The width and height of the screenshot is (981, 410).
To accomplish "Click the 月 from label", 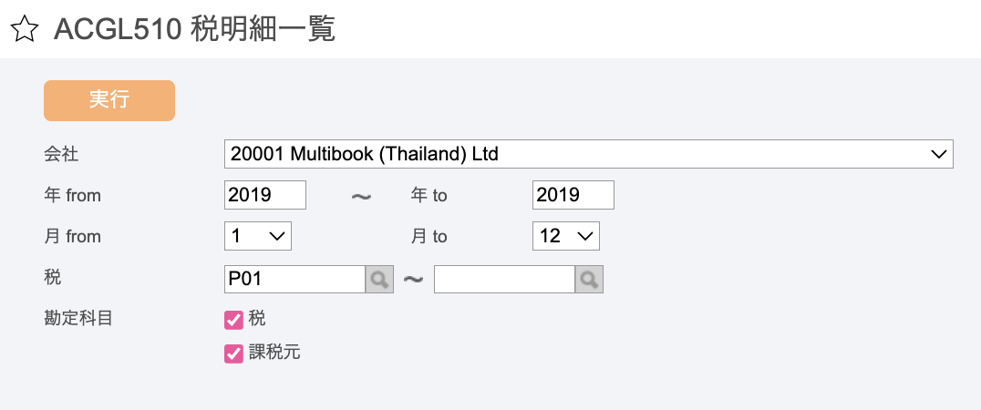I will click(x=73, y=236).
